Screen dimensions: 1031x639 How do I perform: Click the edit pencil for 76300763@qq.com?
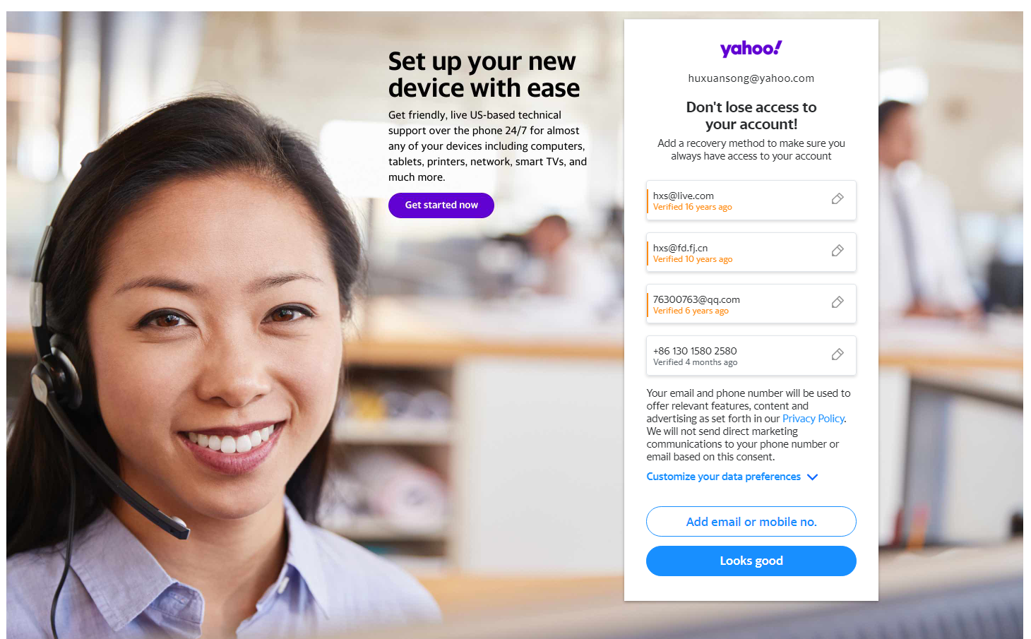pos(838,302)
